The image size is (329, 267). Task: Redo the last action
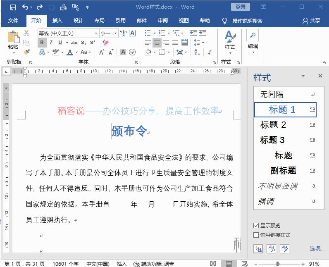[39, 7]
